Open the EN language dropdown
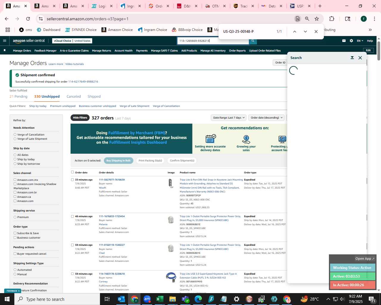Viewport: 381px width, 305px height. click(x=360, y=41)
